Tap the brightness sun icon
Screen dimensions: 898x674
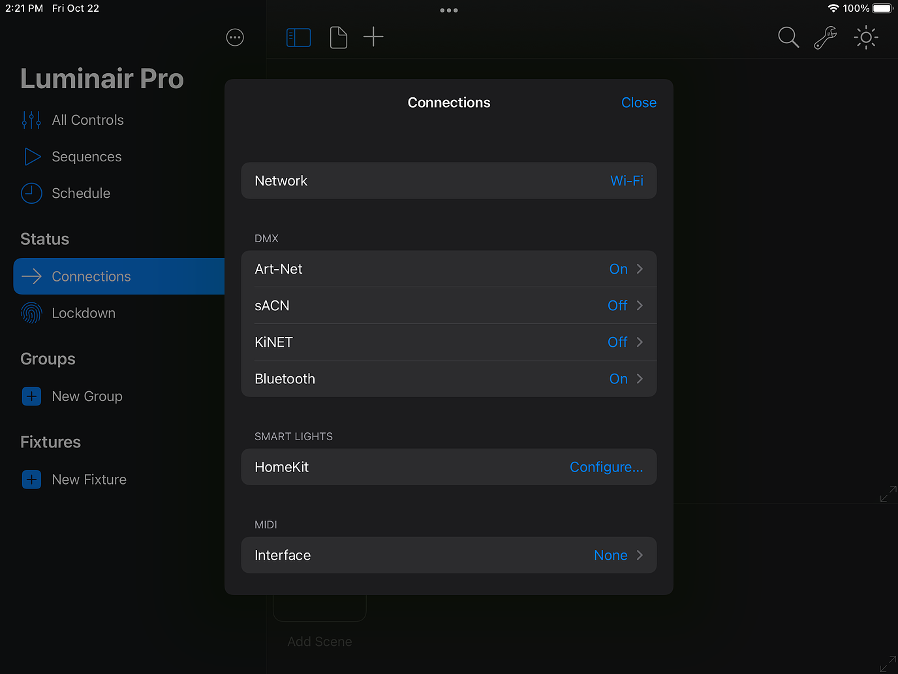(866, 37)
